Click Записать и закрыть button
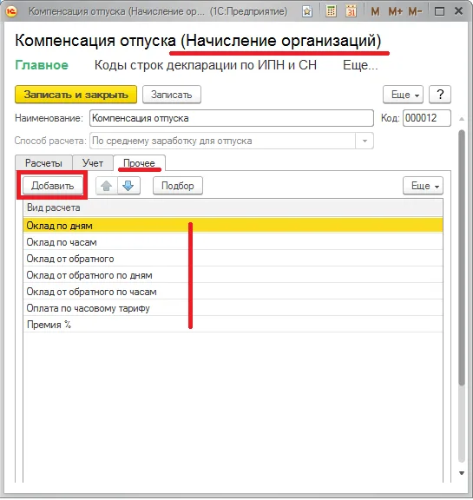473x500 pixels. pos(76,95)
